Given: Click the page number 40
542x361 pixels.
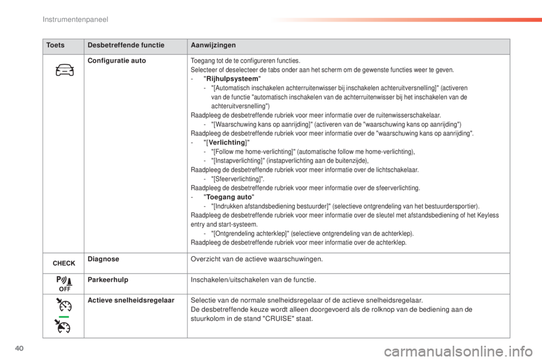Looking at the screenshot, I should pos(19,348).
